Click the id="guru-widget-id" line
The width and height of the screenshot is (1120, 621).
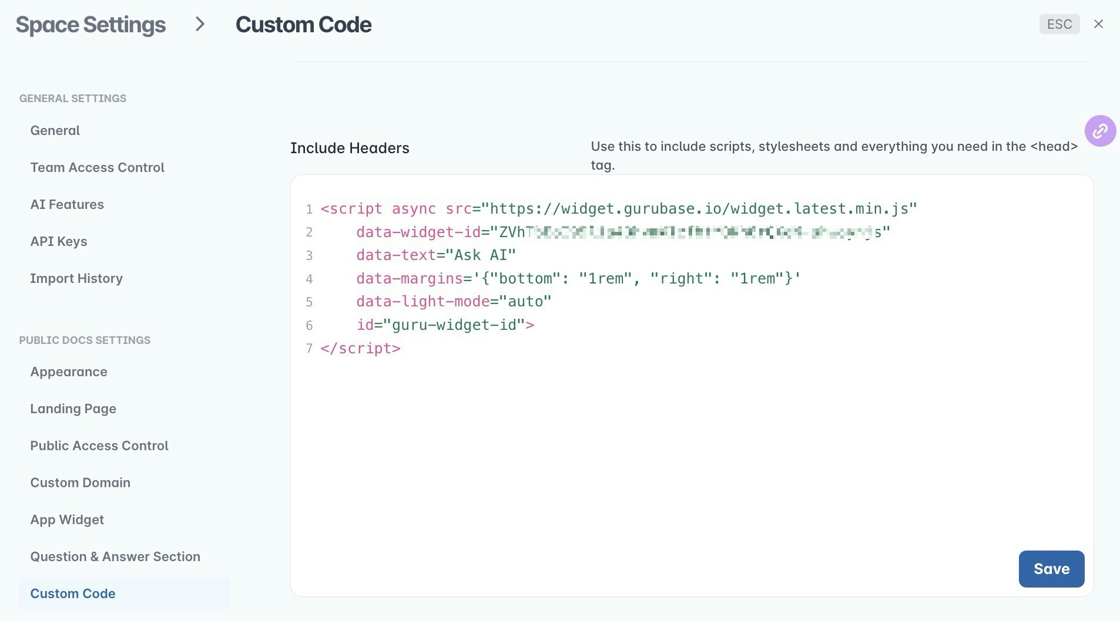[x=445, y=325]
